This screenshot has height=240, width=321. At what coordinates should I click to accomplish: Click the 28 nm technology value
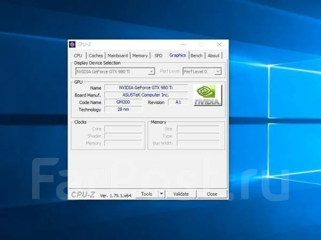coord(123,109)
